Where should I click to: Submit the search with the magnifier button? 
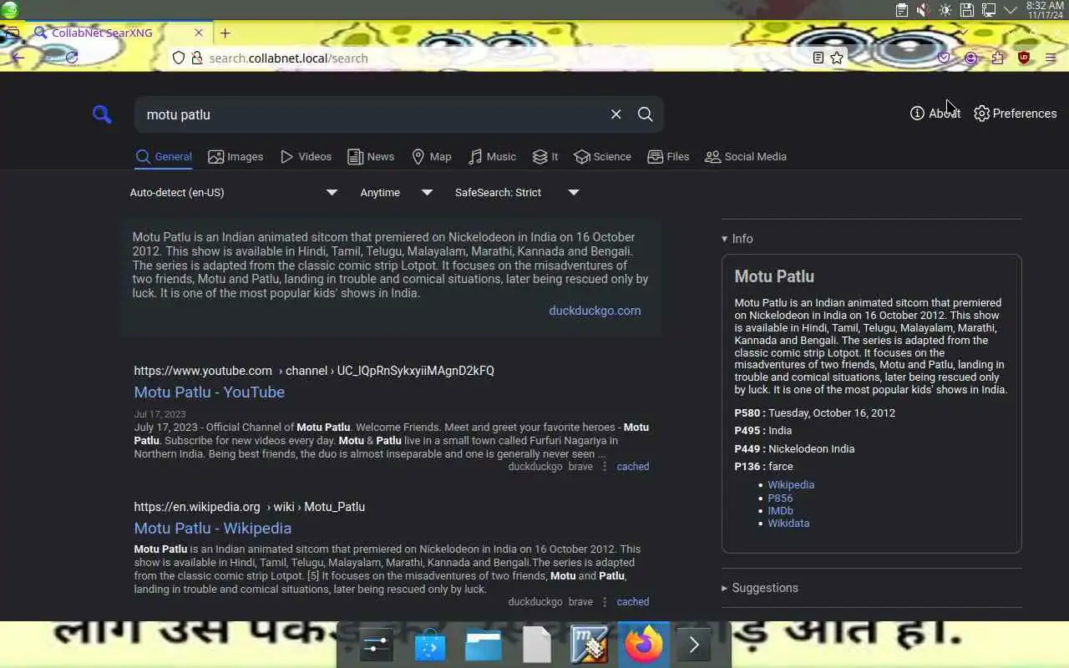point(646,114)
